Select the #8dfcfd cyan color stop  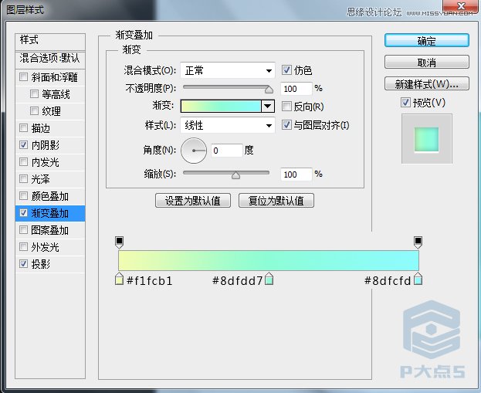(x=418, y=279)
